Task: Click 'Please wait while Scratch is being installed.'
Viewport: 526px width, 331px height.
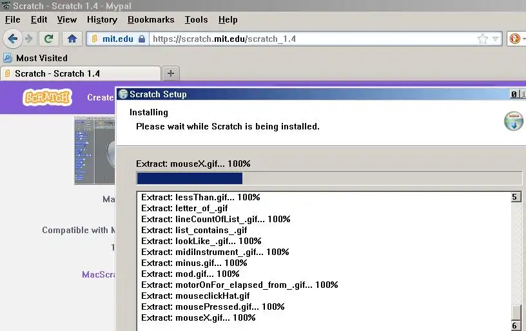Action: pyautogui.click(x=228, y=127)
